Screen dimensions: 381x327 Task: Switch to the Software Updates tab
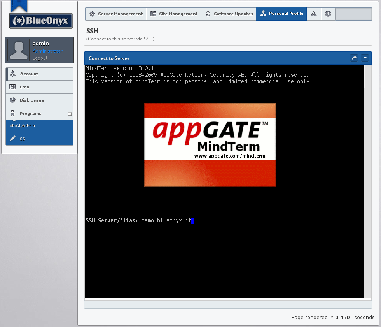[x=229, y=14]
